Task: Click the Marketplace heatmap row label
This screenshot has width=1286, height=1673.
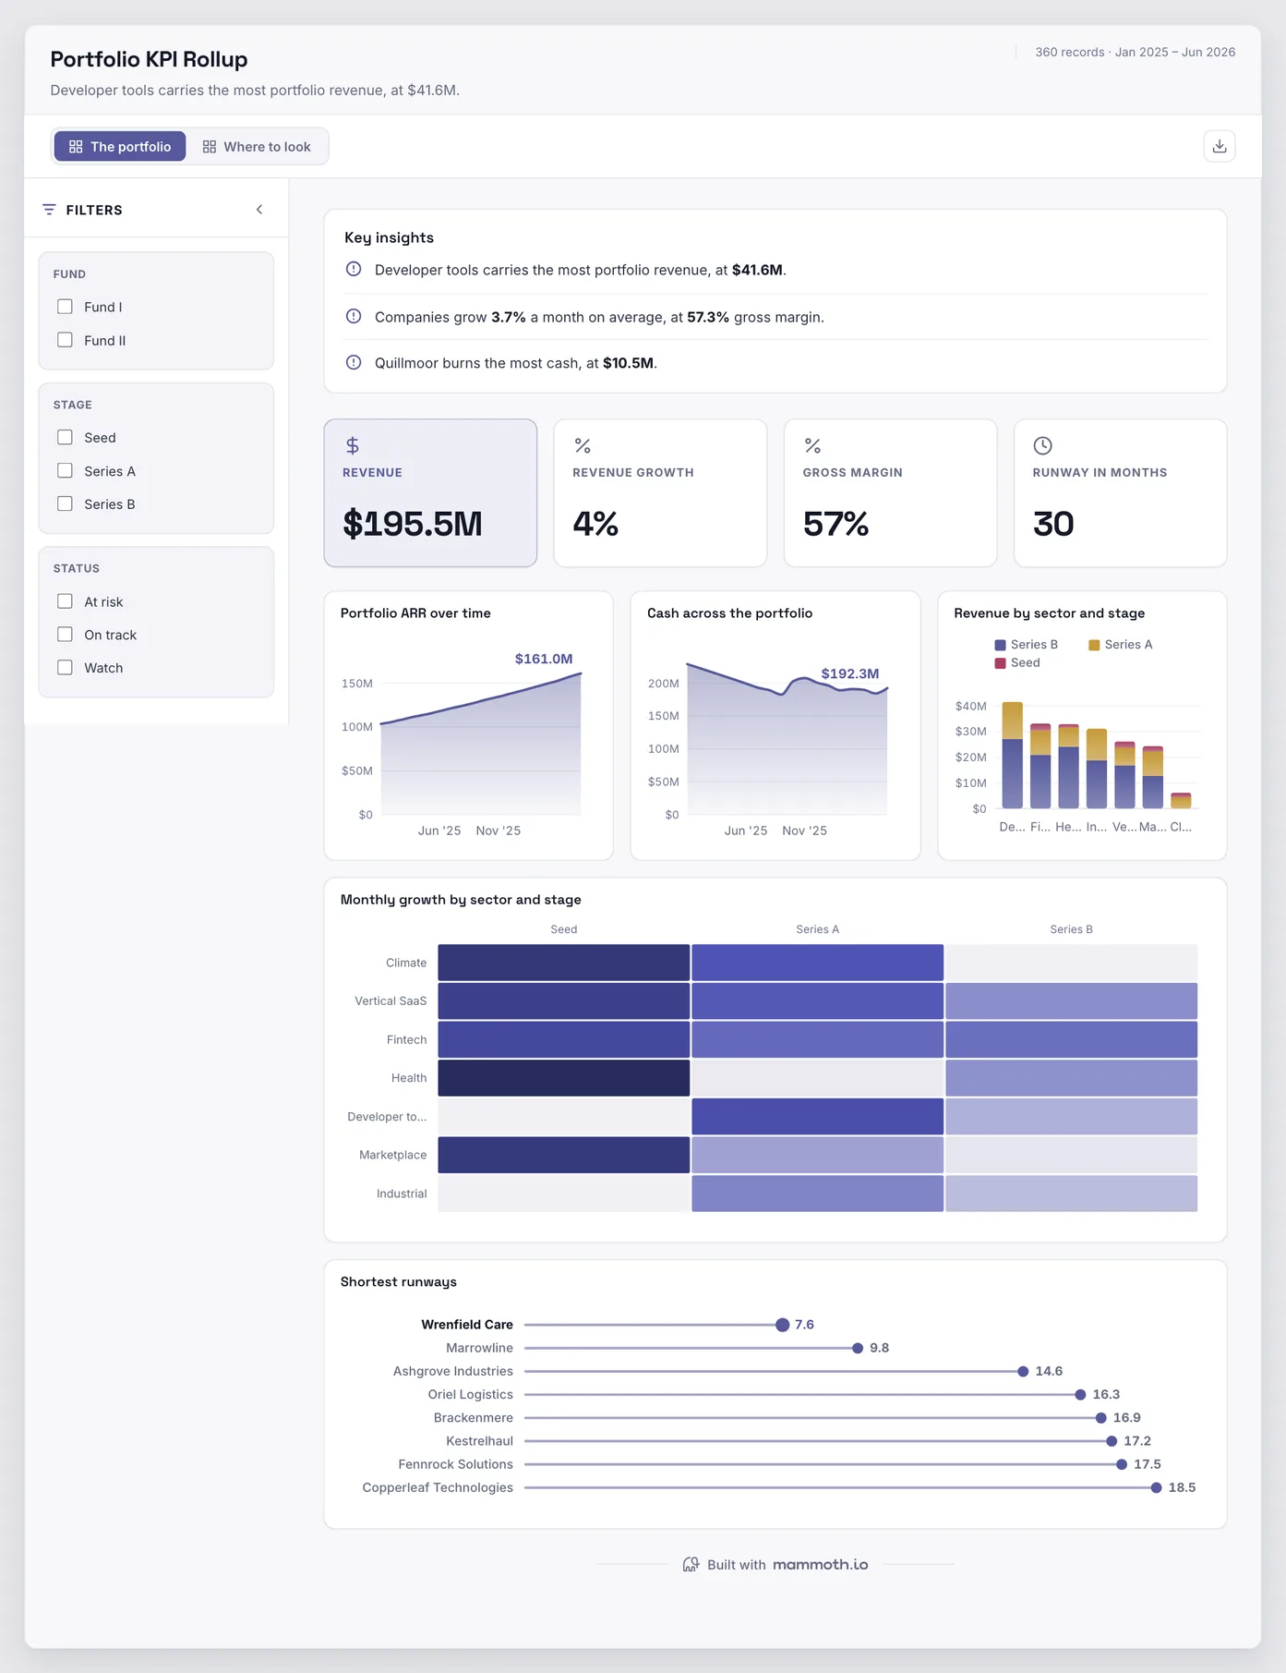Action: (392, 1155)
